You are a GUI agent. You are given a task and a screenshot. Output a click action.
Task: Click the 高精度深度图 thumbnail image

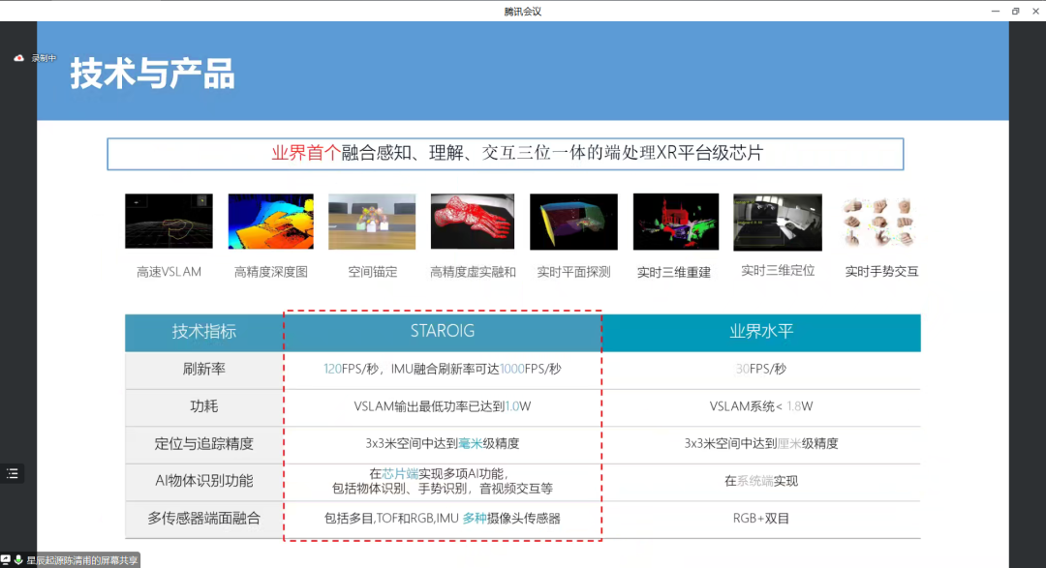click(271, 222)
